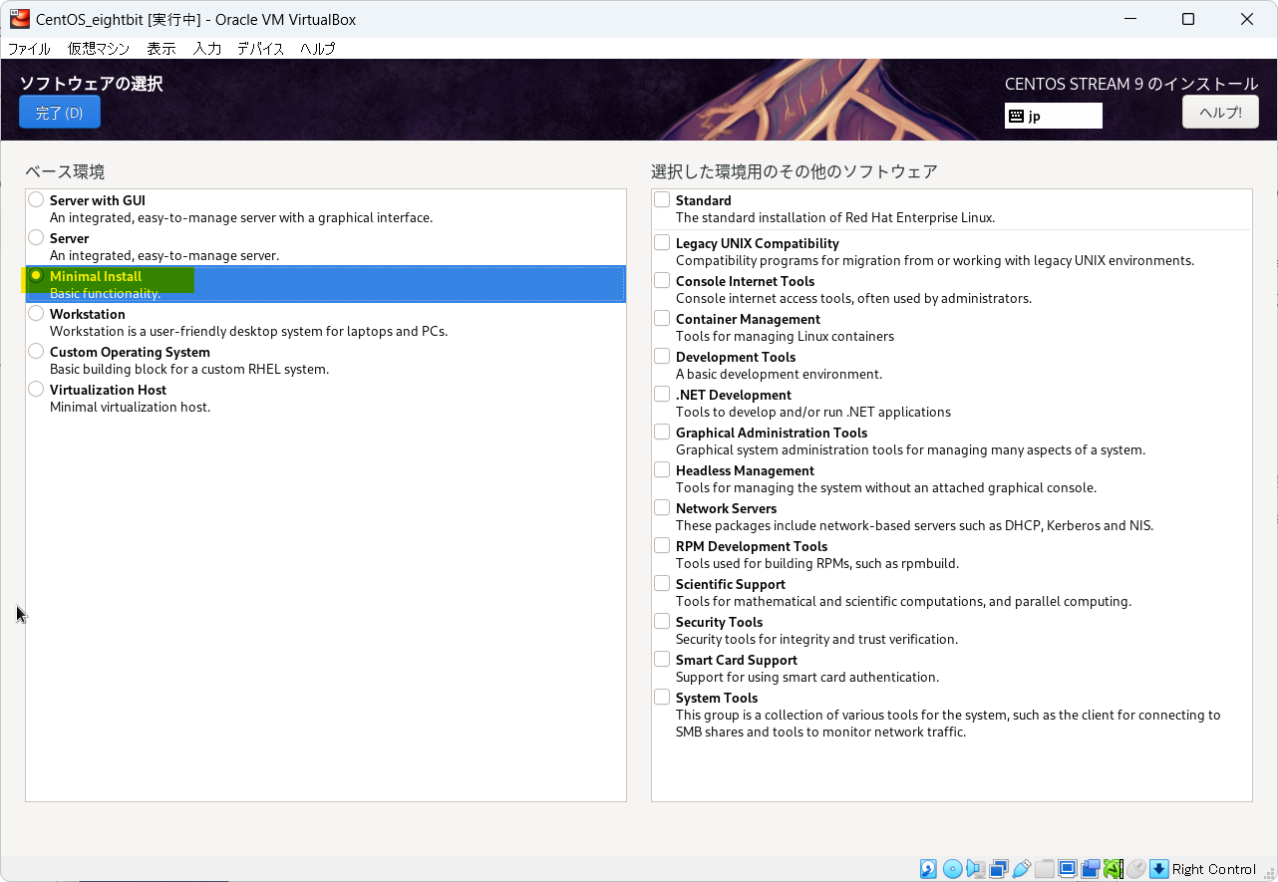Click the recording status icon
This screenshot has height=882, width=1278.
1090,869
